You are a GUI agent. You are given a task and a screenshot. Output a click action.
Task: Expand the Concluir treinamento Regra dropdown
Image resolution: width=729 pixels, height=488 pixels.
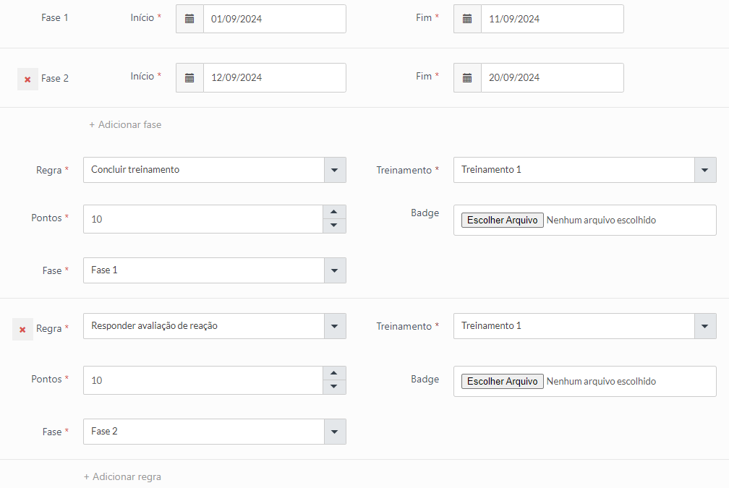[x=334, y=170]
